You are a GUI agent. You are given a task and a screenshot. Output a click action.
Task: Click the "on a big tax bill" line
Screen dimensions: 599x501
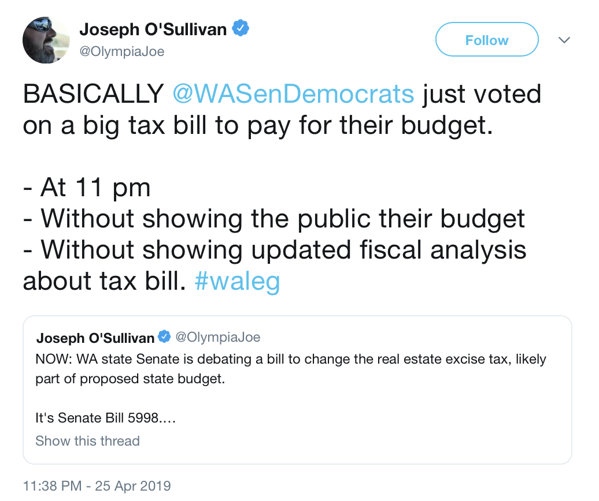point(258,125)
